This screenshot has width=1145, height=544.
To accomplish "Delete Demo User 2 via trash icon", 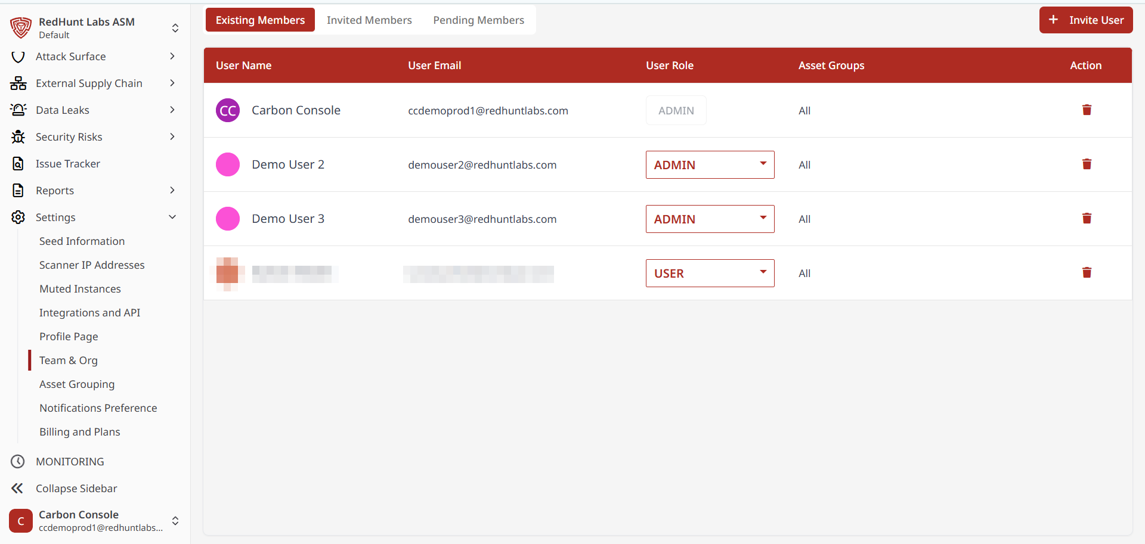I will 1087,164.
